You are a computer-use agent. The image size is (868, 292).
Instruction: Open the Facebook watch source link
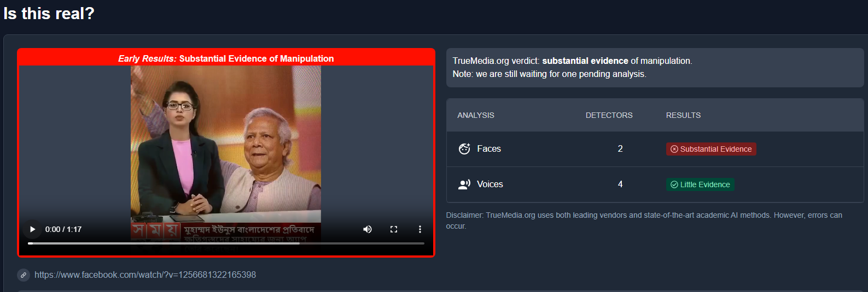(145, 275)
